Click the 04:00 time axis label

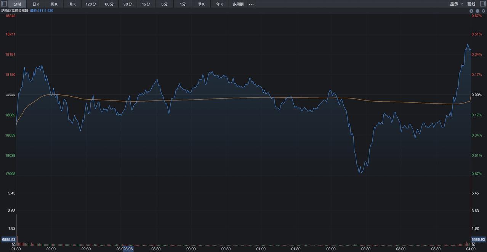tap(471, 249)
